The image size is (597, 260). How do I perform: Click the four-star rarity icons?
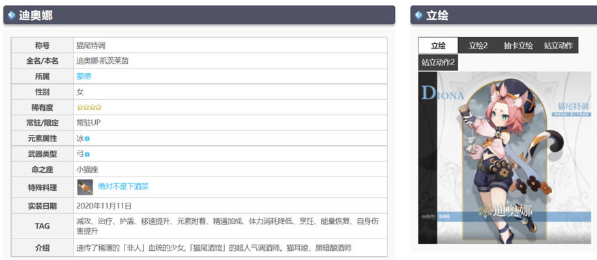click(x=89, y=108)
